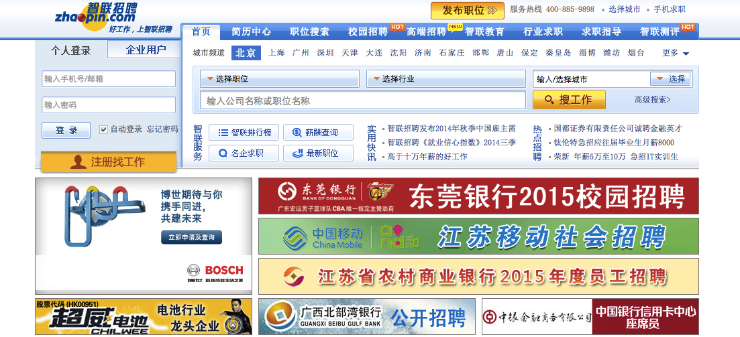Screen dimensions: 740x337
Task: Click the 薪酬查询 magnifier icon
Action: point(297,133)
